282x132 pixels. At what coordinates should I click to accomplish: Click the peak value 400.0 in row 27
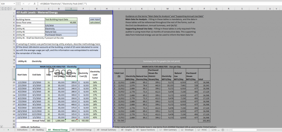point(71,104)
